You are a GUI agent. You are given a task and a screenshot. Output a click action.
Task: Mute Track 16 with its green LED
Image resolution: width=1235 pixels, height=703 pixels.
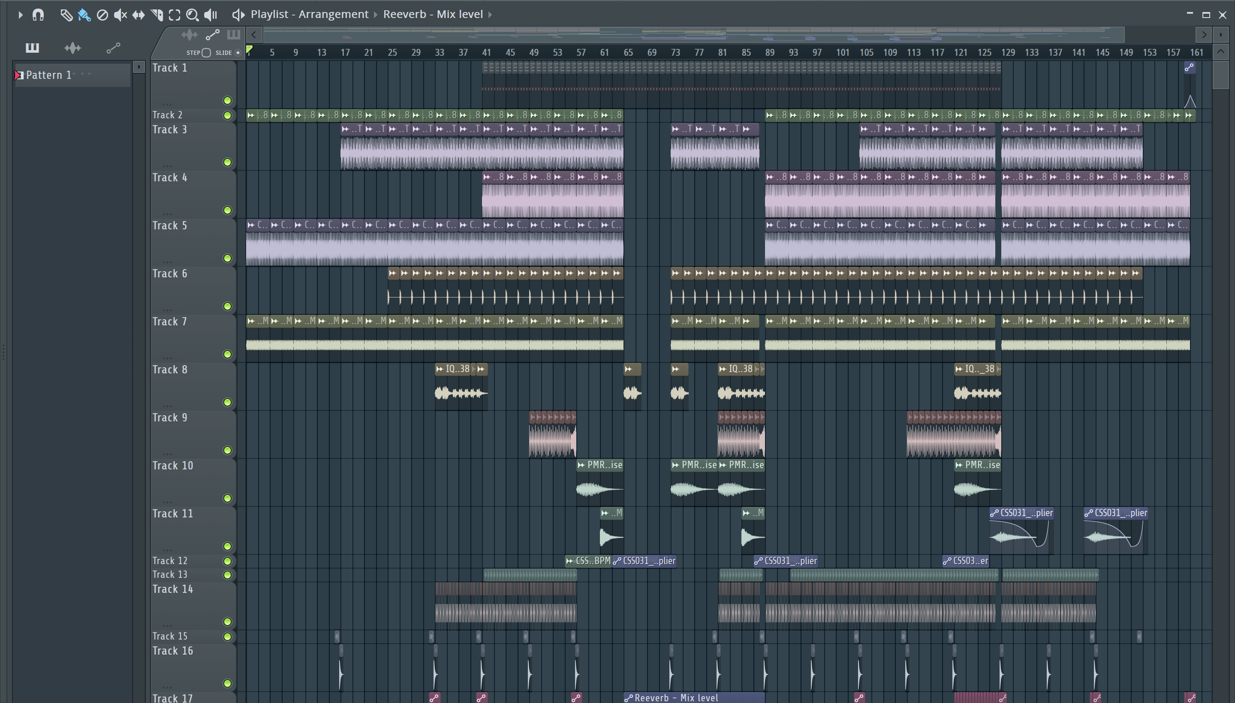tap(227, 684)
